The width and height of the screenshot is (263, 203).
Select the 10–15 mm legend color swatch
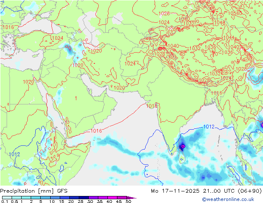tap(55, 198)
